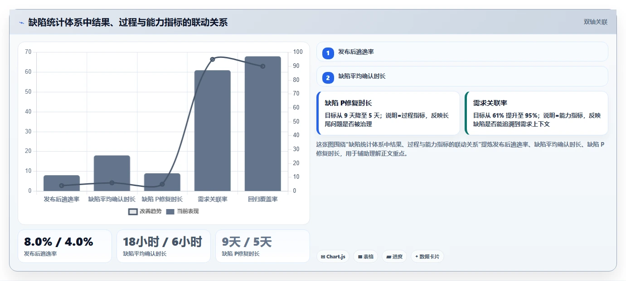Image resolution: width=626 pixels, height=281 pixels.
Task: Click the 缺陷 P修复时长 bar in chart
Action: (162, 182)
